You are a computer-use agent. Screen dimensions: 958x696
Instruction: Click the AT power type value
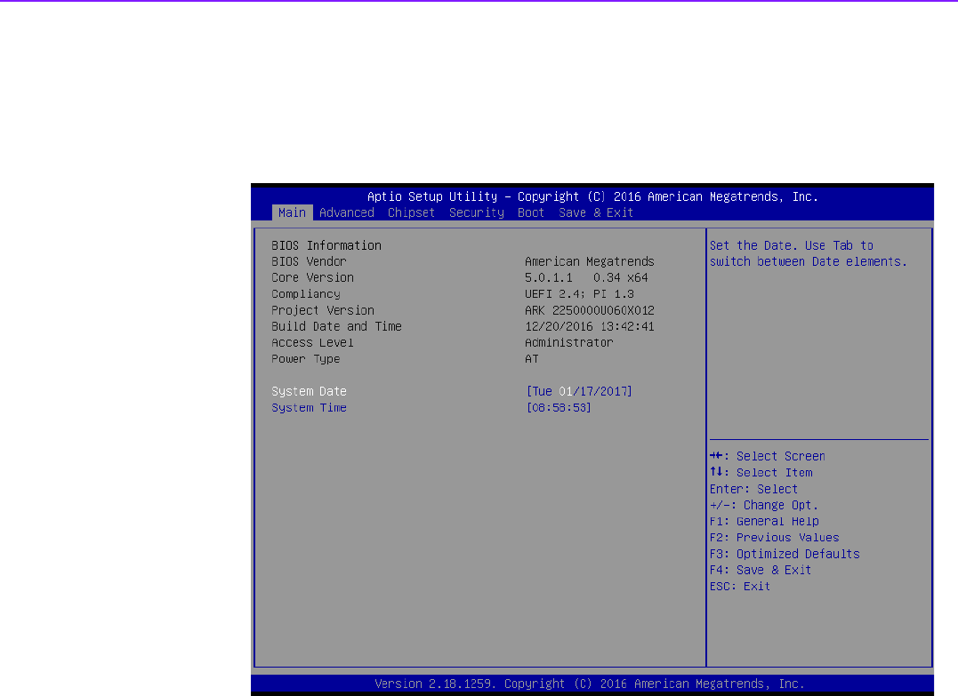(532, 359)
